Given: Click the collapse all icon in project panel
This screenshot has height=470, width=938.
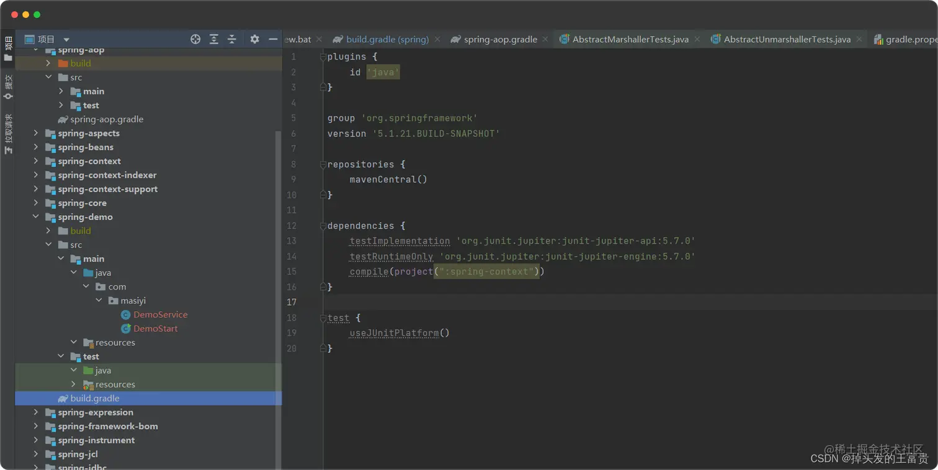Looking at the screenshot, I should point(232,39).
